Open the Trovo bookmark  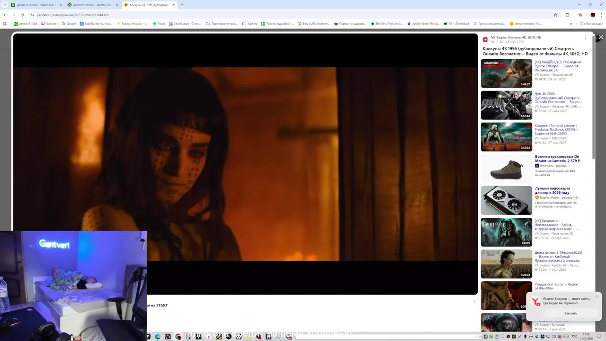click(x=159, y=23)
